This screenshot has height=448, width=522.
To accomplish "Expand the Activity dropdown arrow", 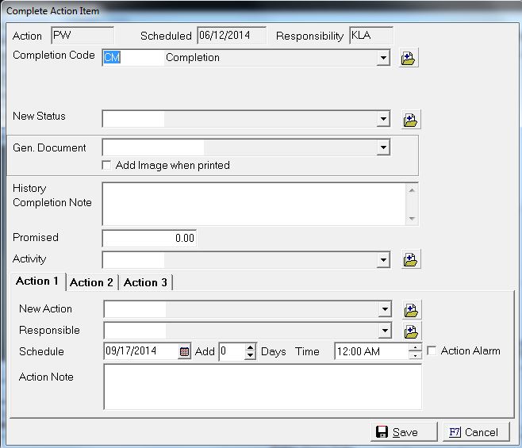I will click(383, 259).
